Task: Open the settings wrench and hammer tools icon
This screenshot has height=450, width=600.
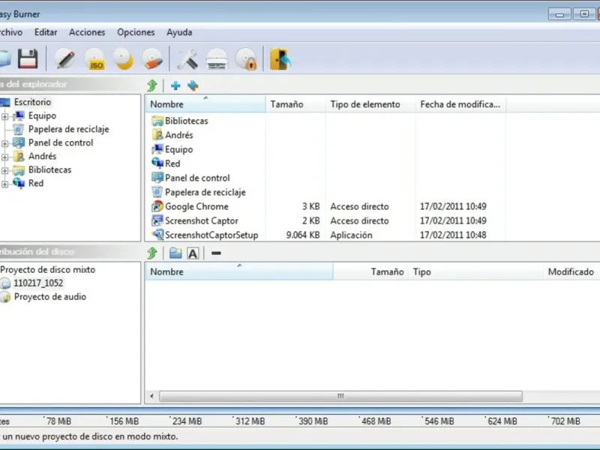Action: pyautogui.click(x=187, y=59)
